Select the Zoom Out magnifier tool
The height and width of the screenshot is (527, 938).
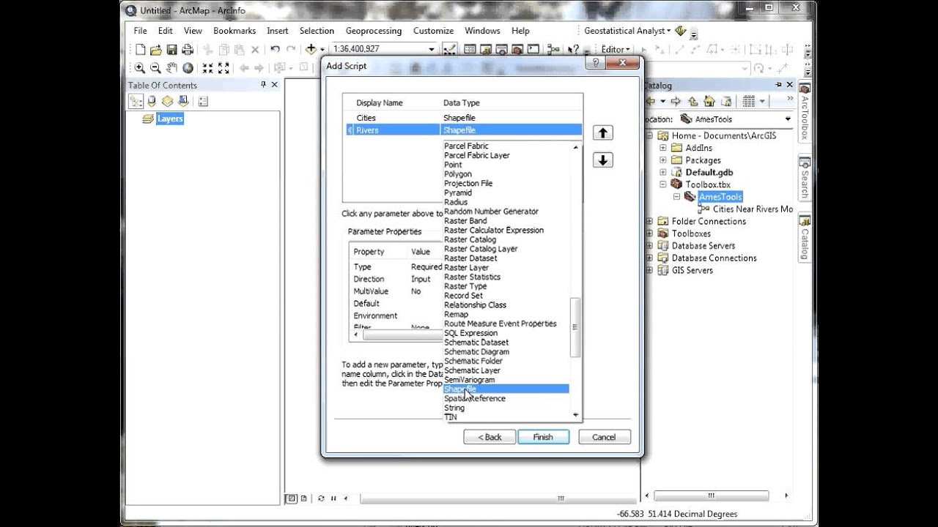click(155, 68)
